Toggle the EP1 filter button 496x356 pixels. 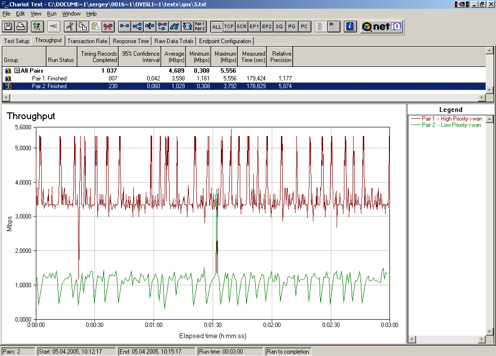[x=254, y=27]
